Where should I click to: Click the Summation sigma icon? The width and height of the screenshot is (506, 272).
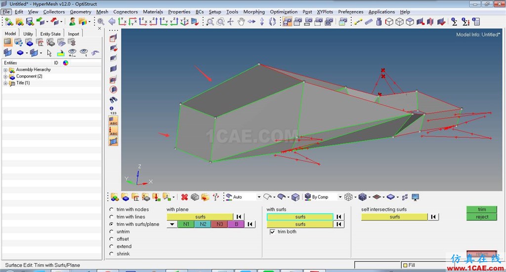click(454, 22)
